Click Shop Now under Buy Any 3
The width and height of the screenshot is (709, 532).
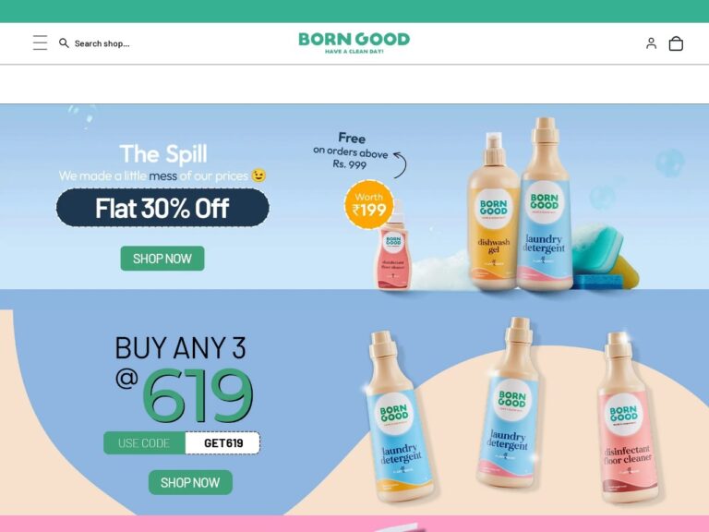(x=190, y=482)
